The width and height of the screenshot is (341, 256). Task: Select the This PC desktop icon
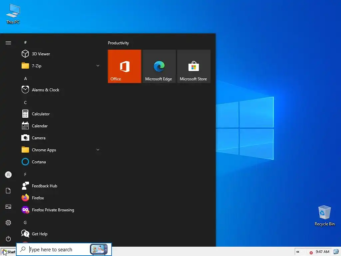tap(13, 14)
